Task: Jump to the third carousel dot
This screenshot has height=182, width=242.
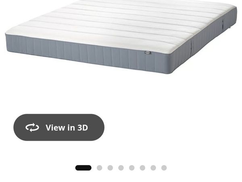Action: pyautogui.click(x=110, y=168)
